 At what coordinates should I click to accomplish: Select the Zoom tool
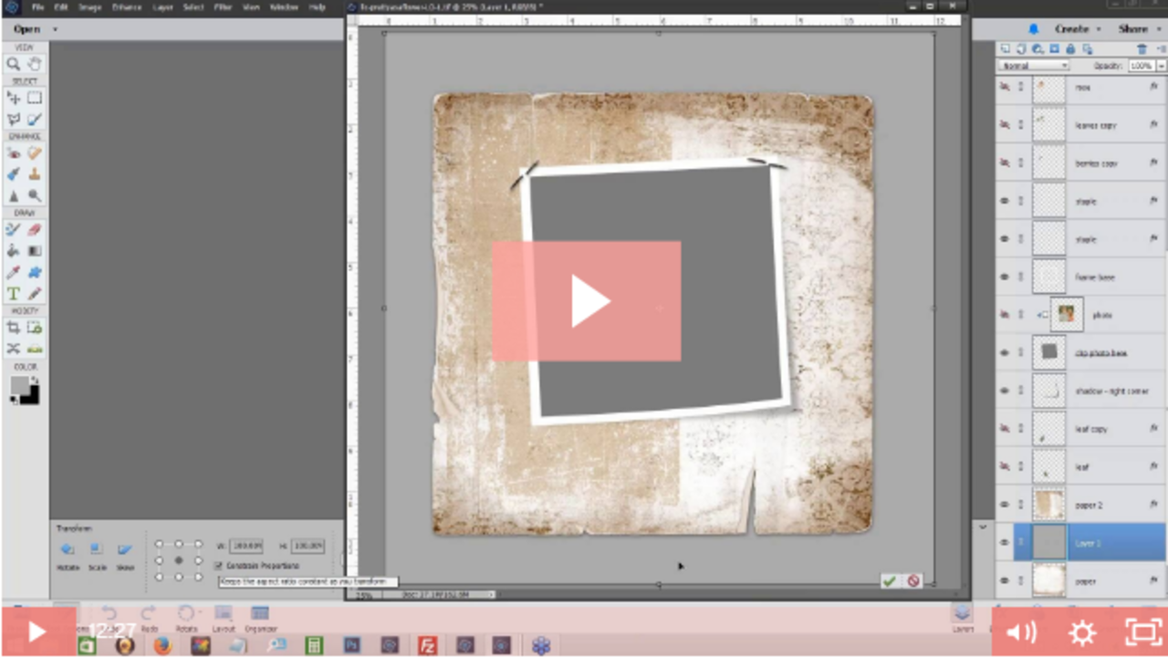(13, 64)
